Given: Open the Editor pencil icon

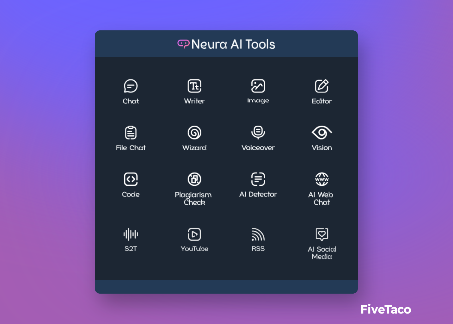Looking at the screenshot, I should coord(322,86).
